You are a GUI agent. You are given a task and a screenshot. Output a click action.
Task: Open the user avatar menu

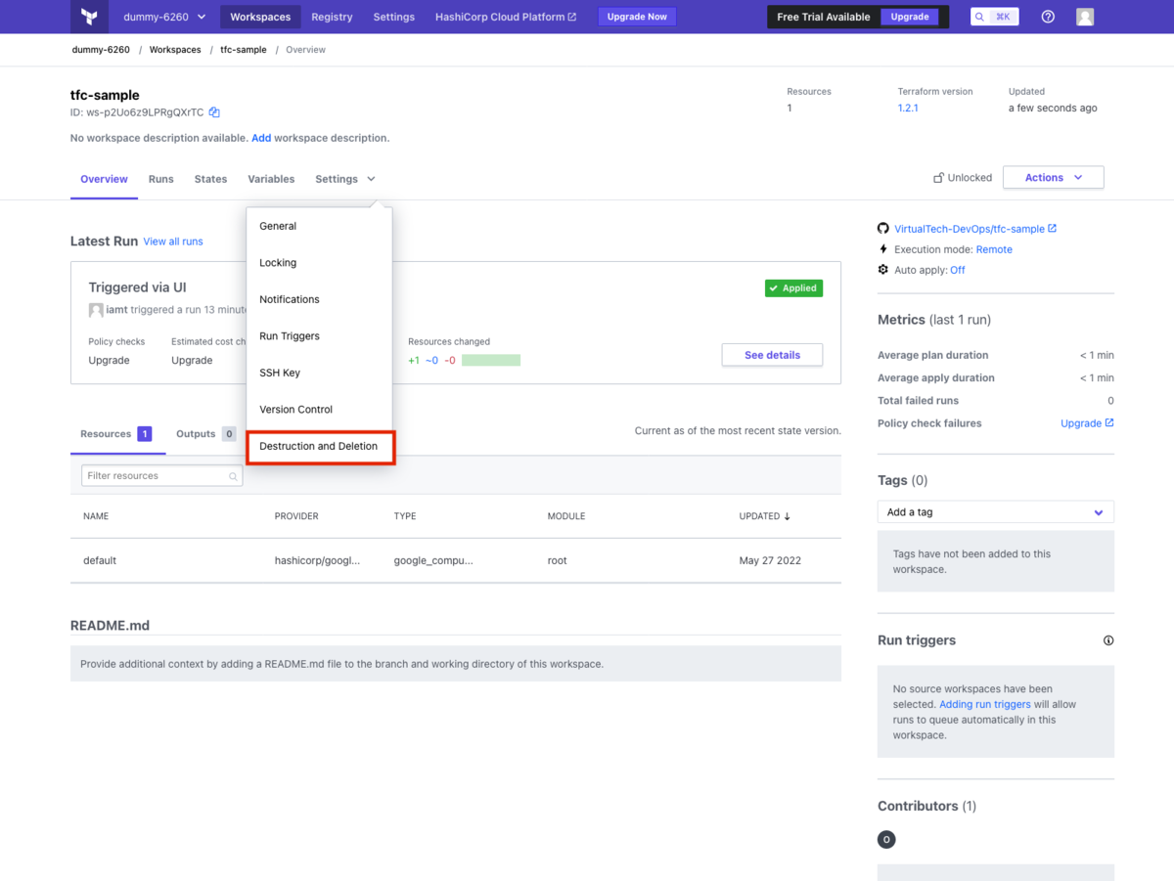click(1085, 17)
